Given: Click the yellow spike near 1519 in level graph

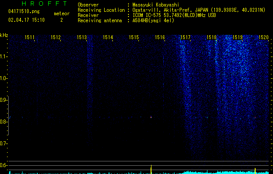Looking at the screenshot, I should click(255, 171).
